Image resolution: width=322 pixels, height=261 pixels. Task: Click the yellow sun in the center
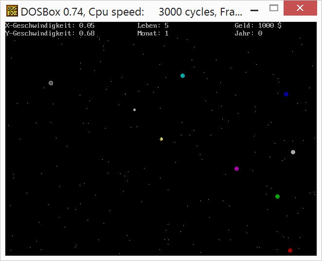pyautogui.click(x=161, y=139)
